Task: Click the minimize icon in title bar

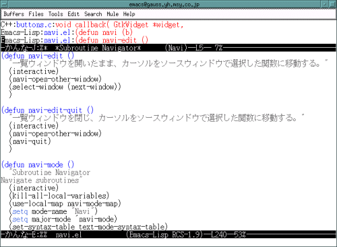Action: click(325, 4)
